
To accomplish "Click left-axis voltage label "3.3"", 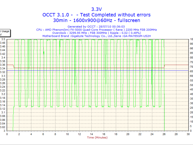I will pos(3,76).
